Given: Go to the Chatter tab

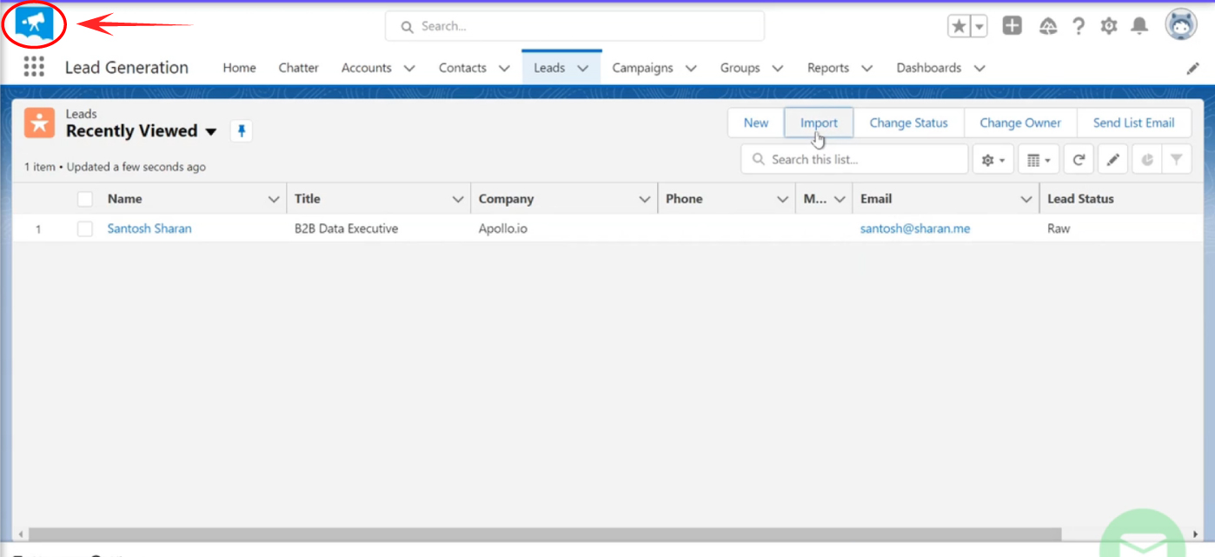Looking at the screenshot, I should pos(298,68).
